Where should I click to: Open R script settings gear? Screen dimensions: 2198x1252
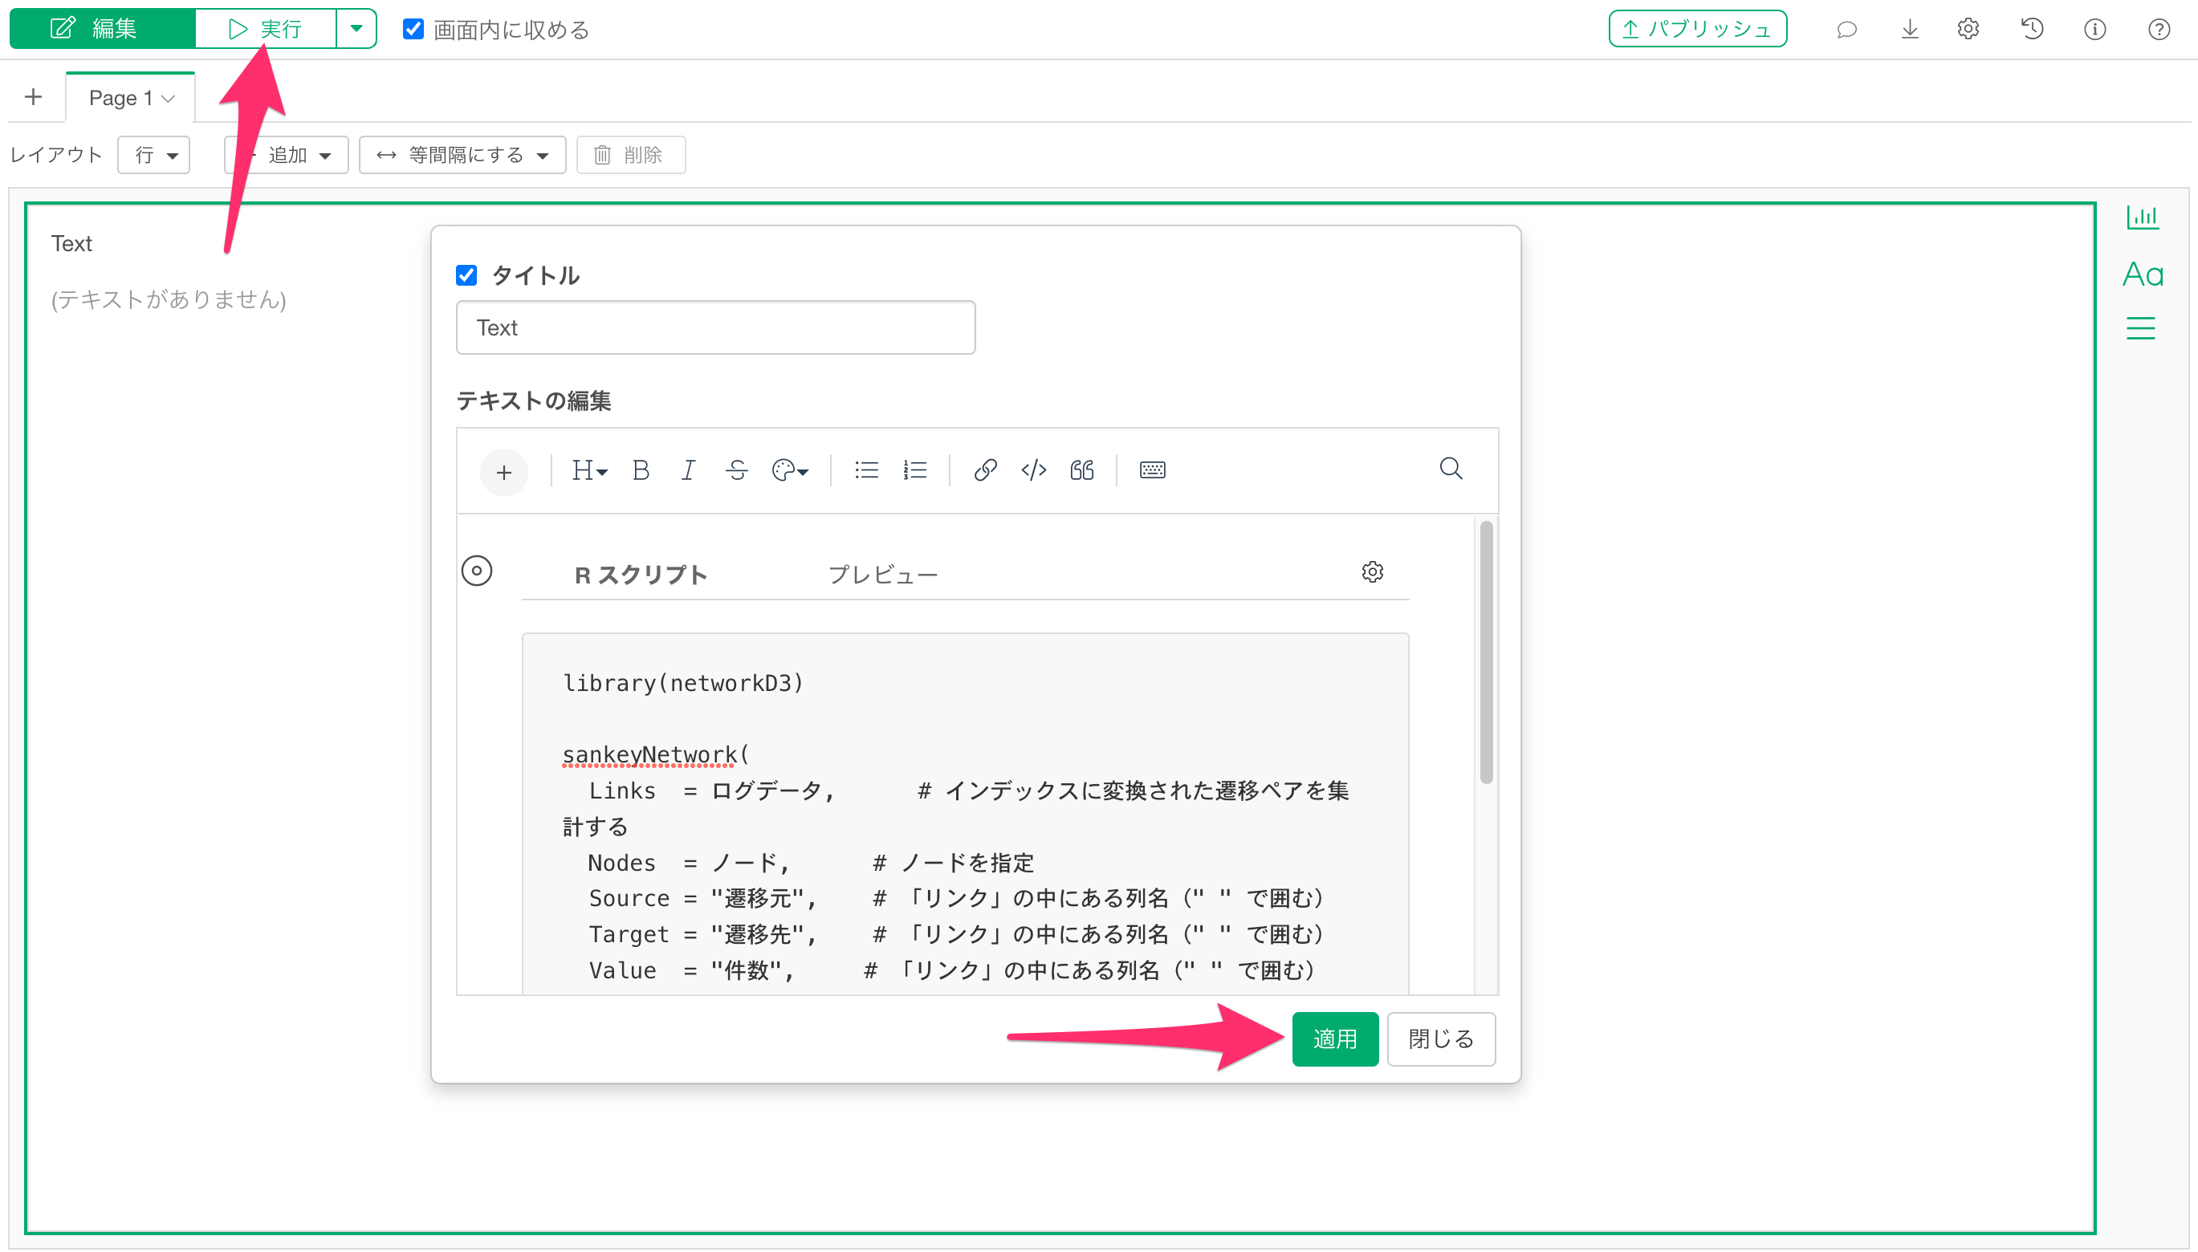[1372, 571]
